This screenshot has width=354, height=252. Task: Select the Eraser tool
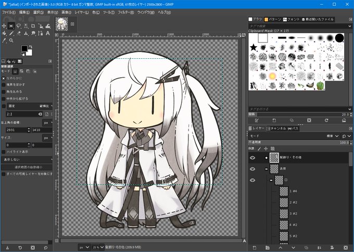(x=19, y=33)
